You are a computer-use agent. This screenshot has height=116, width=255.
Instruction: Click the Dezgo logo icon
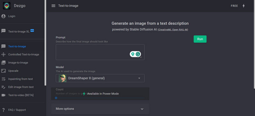tap(7, 6)
